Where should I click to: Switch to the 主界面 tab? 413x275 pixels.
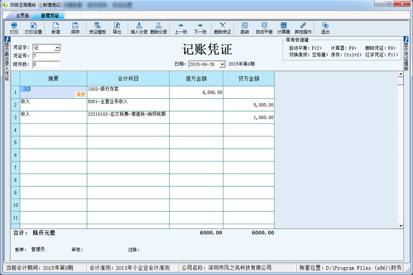[x=22, y=16]
